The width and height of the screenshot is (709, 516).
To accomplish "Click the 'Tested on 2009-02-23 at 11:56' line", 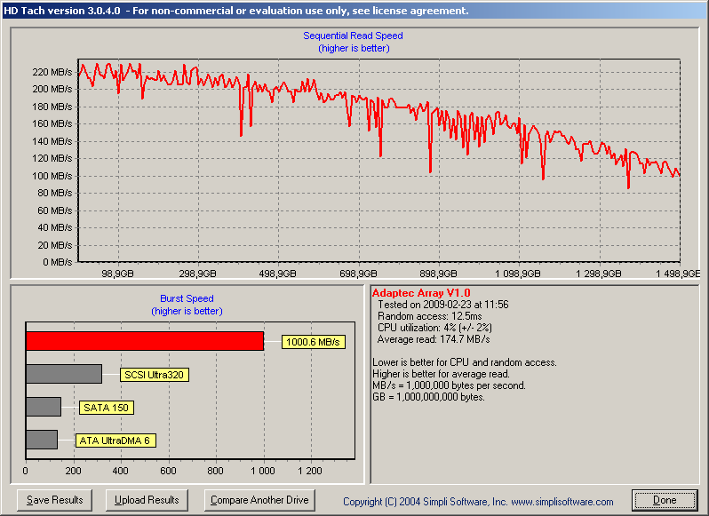I will [x=443, y=305].
